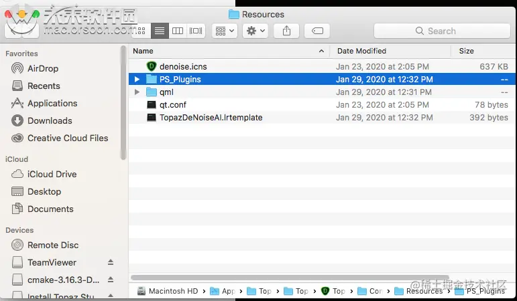Open Documents in the sidebar
The height and width of the screenshot is (301, 517).
(x=50, y=209)
